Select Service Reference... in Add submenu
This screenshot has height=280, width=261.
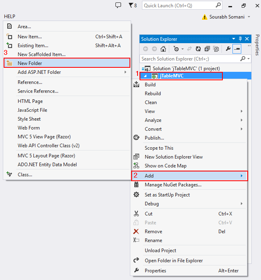click(38, 91)
